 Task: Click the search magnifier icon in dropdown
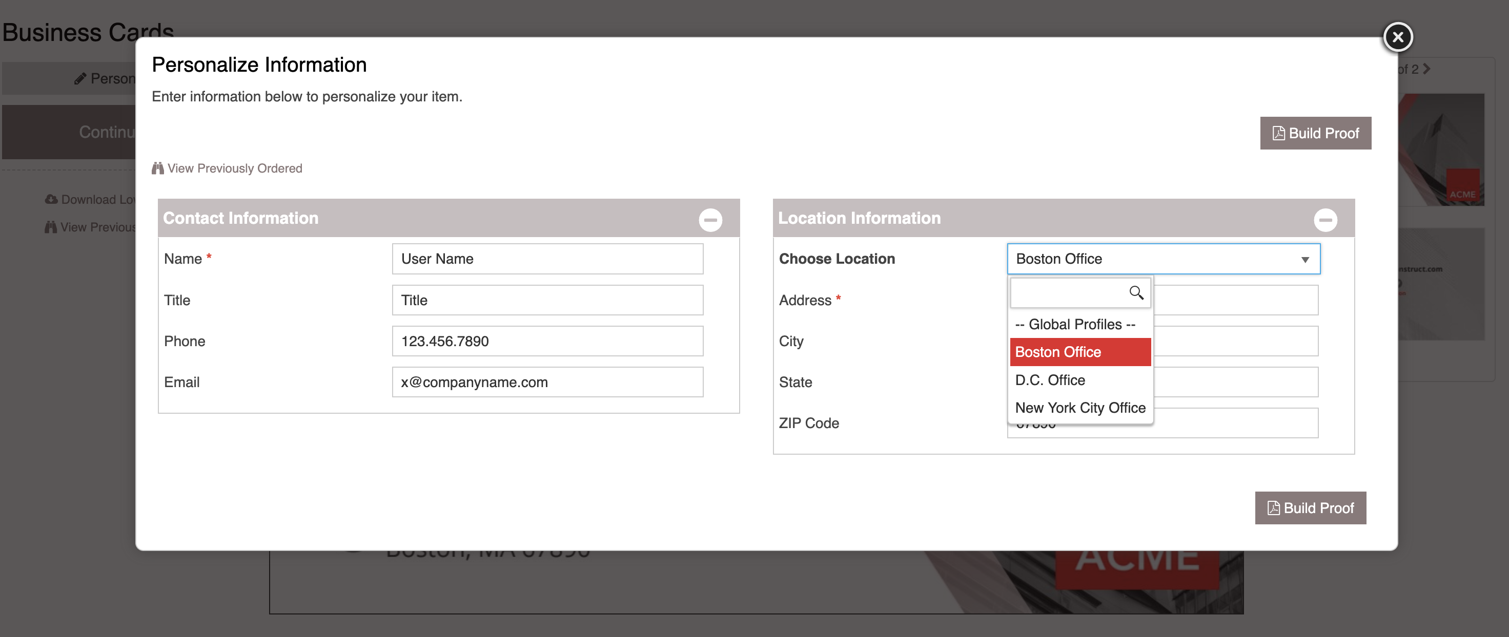point(1136,293)
